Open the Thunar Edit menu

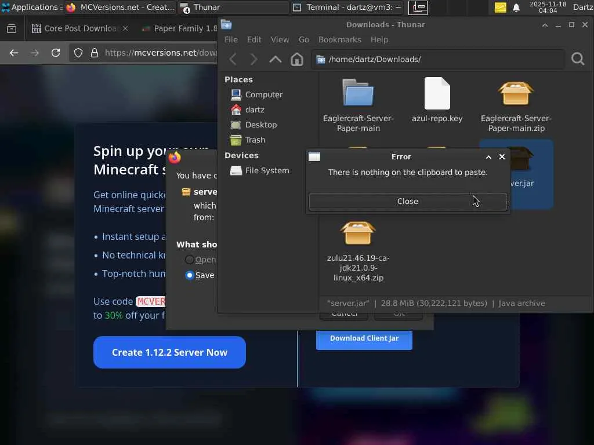click(254, 40)
